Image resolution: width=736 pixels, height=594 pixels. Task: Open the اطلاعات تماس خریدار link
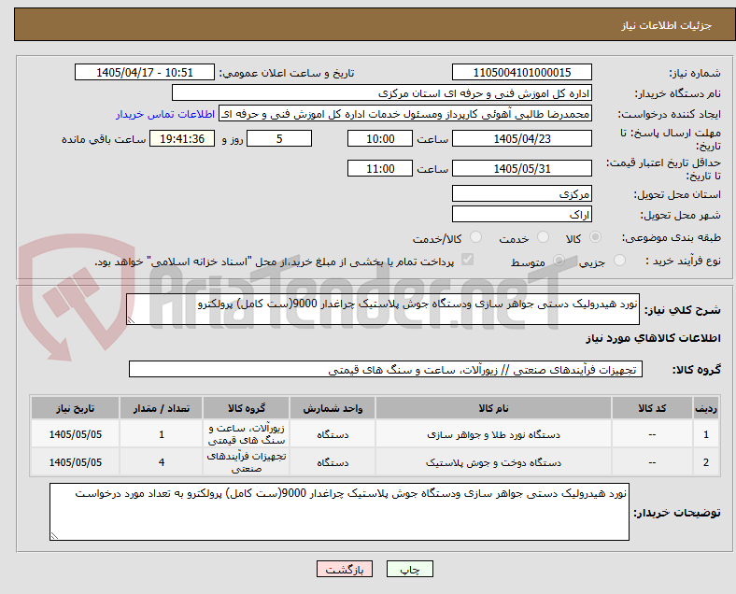point(165,114)
